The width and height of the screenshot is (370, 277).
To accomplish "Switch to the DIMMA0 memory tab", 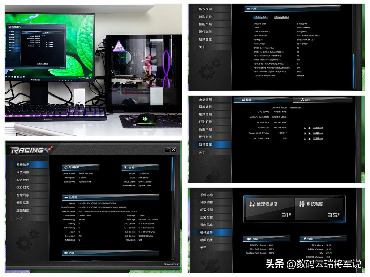I will pyautogui.click(x=261, y=17).
